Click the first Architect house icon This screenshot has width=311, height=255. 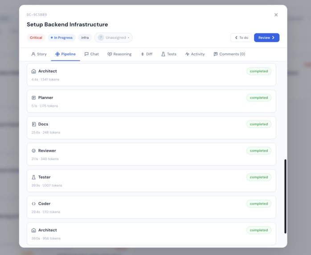tap(34, 71)
